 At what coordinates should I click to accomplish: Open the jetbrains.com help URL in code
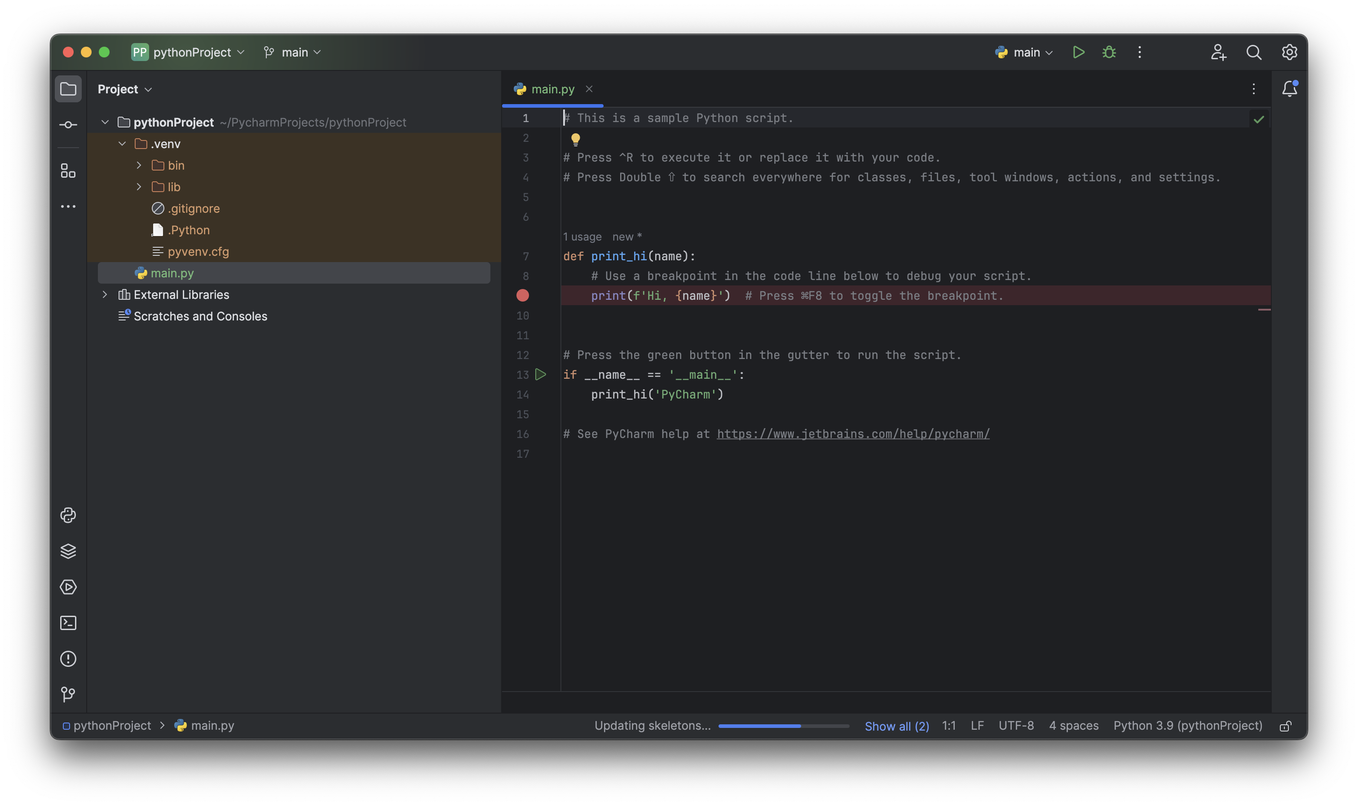coord(853,434)
